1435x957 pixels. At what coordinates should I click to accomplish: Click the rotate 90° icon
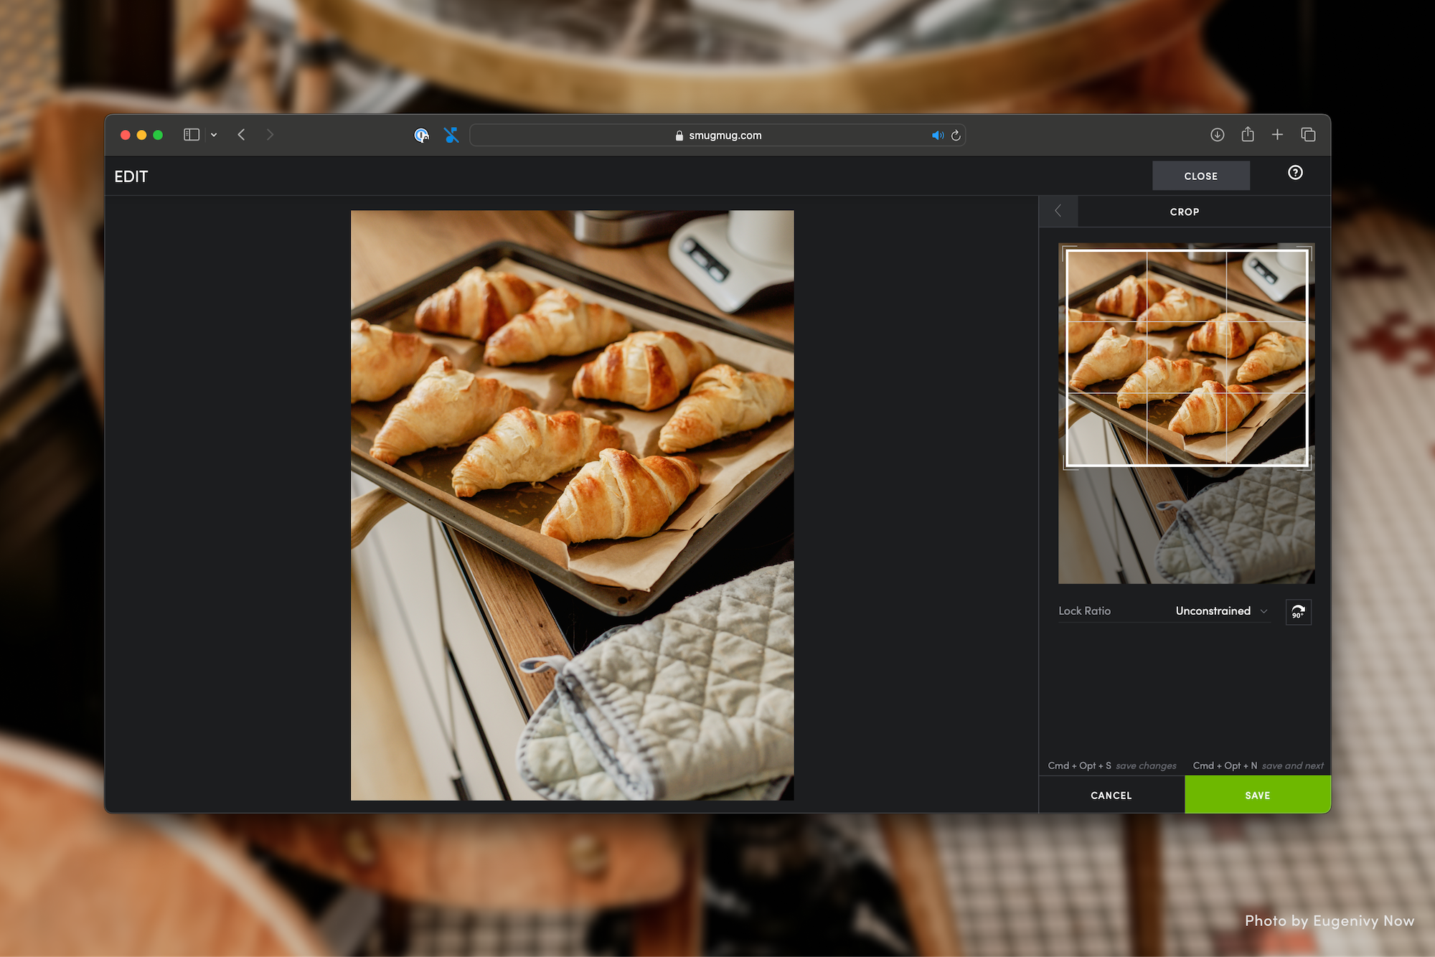(1298, 612)
